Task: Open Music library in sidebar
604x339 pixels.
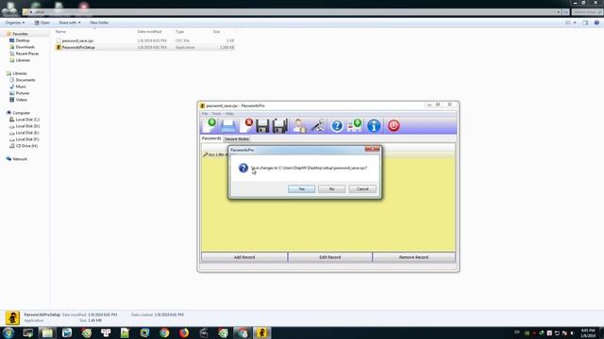Action: pyautogui.click(x=21, y=87)
